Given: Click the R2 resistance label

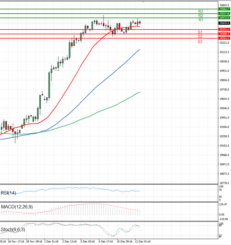Looking at the screenshot, I should point(201,16).
